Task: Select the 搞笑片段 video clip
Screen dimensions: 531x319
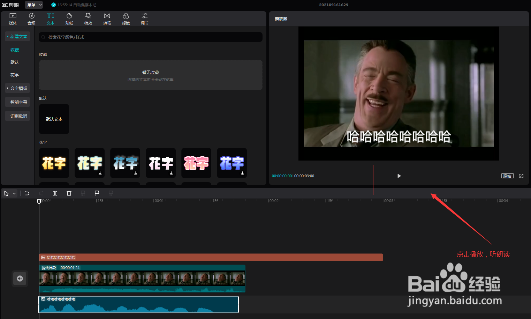Action: pos(142,279)
